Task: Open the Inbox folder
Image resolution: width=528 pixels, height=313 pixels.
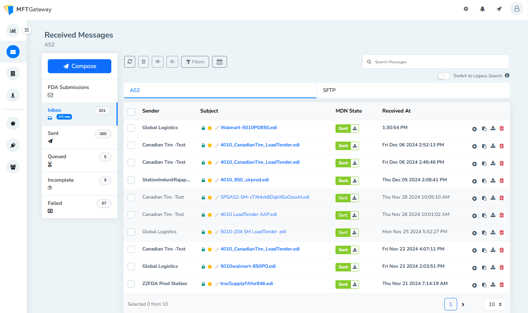Action: (x=79, y=114)
